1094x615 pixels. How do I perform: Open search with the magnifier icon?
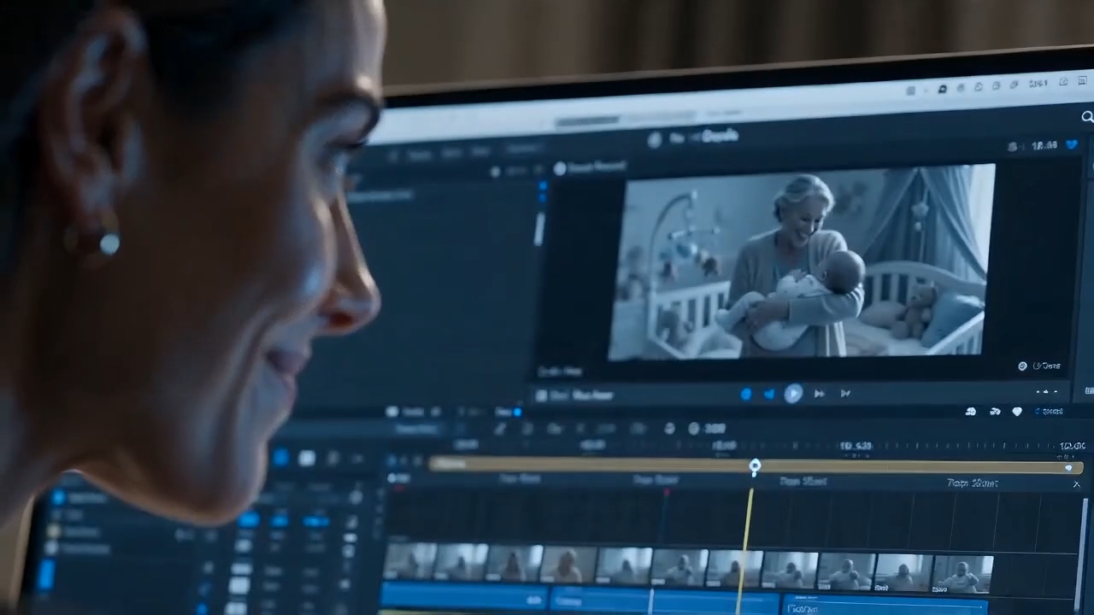[x=1087, y=117]
